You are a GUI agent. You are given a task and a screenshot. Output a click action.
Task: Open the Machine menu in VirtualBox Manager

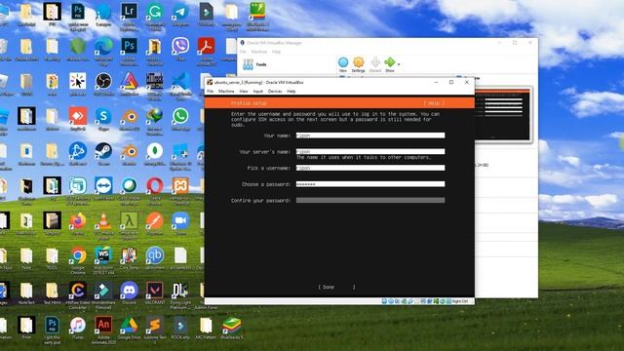259,52
